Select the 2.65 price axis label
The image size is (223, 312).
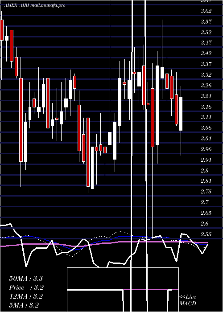click(x=206, y=213)
